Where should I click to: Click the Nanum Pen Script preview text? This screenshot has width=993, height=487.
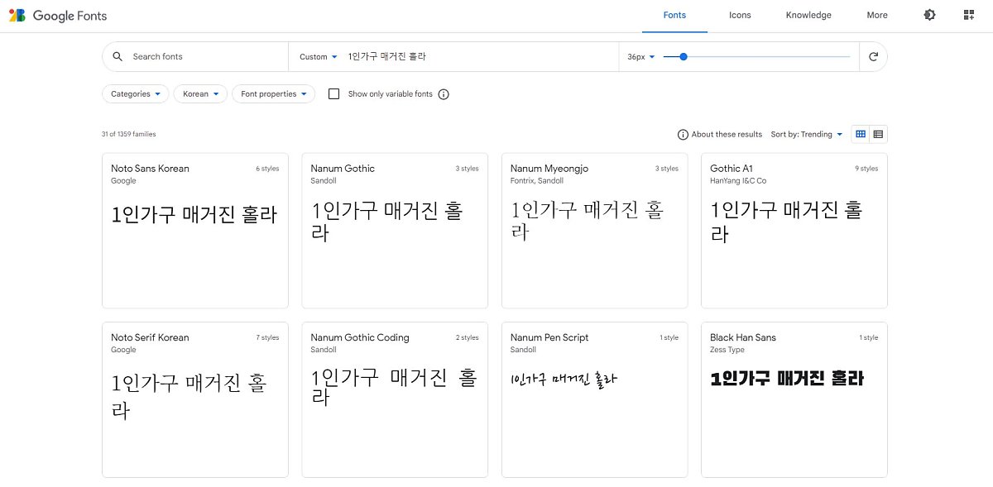click(x=564, y=380)
